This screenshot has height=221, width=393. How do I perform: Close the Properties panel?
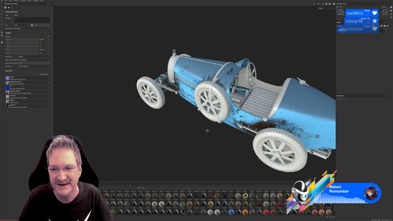pos(387,96)
